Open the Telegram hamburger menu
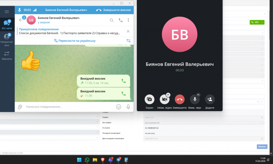 click(7, 12)
